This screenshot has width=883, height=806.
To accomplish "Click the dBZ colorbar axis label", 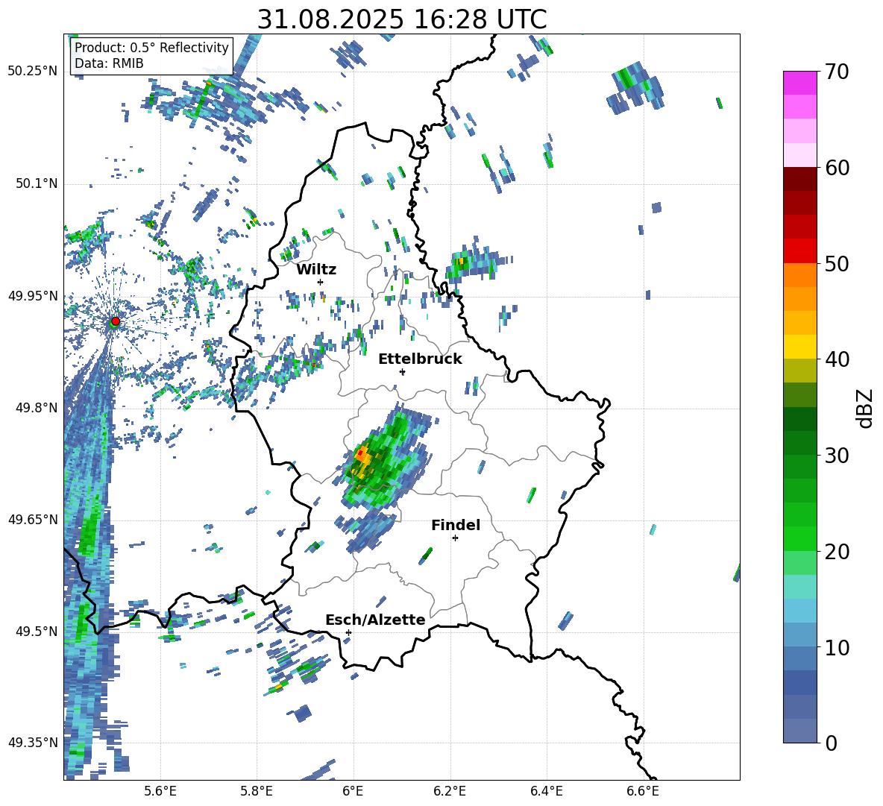I will point(866,408).
